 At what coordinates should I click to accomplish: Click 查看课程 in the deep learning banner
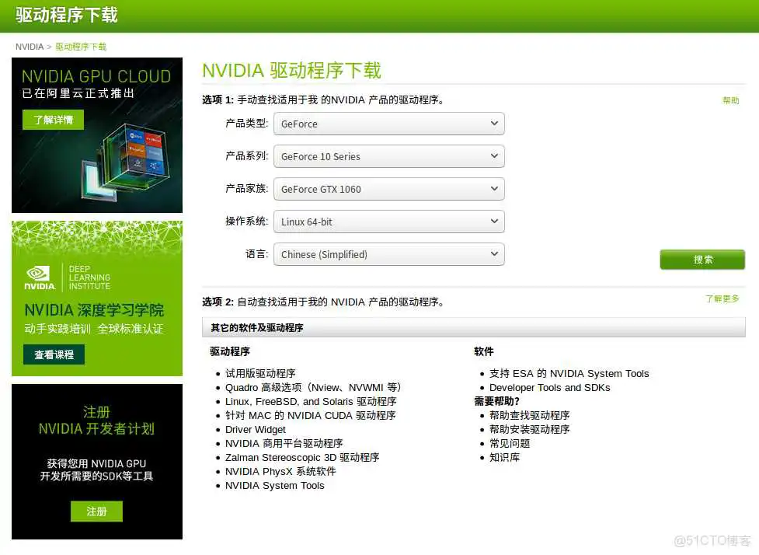coord(53,354)
